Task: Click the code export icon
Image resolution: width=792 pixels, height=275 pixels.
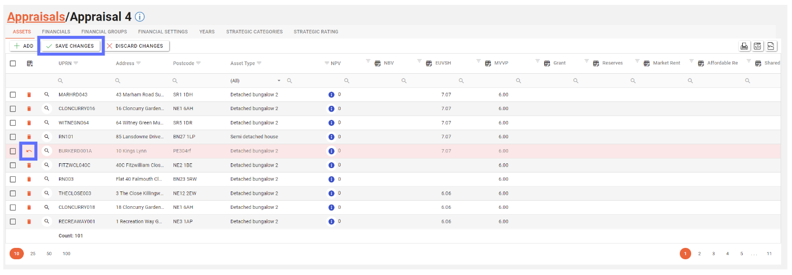Action: pos(758,46)
